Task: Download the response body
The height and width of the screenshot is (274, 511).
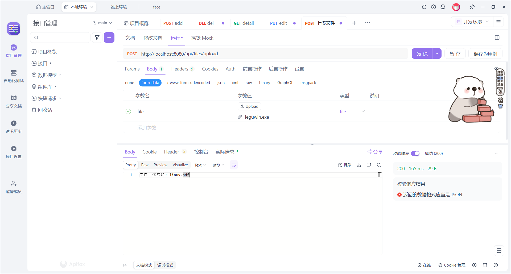Action: coord(359,165)
